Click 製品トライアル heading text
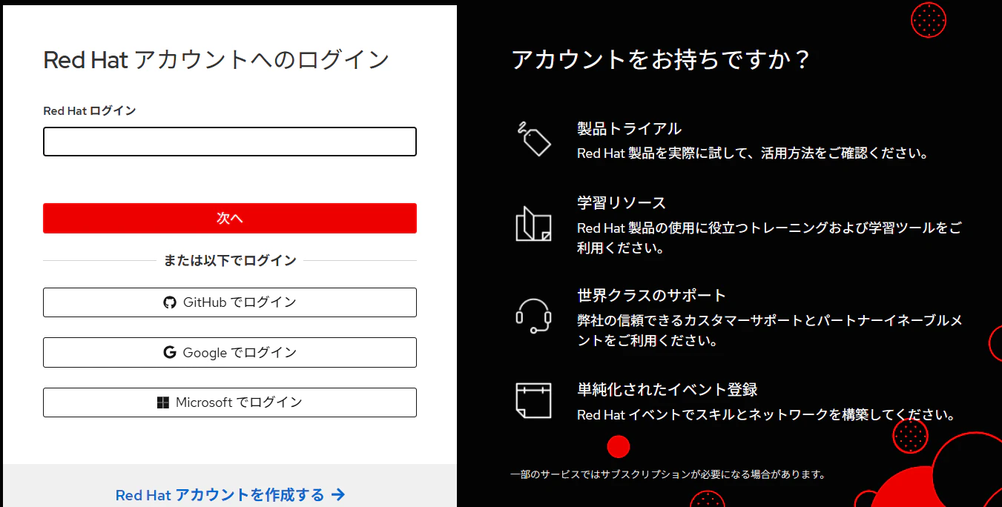 click(x=629, y=129)
